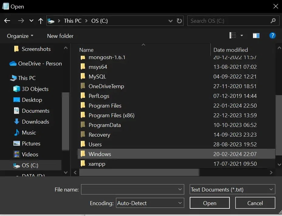
Task: Select OS (C:) drive in sidebar
Action: [x=31, y=165]
